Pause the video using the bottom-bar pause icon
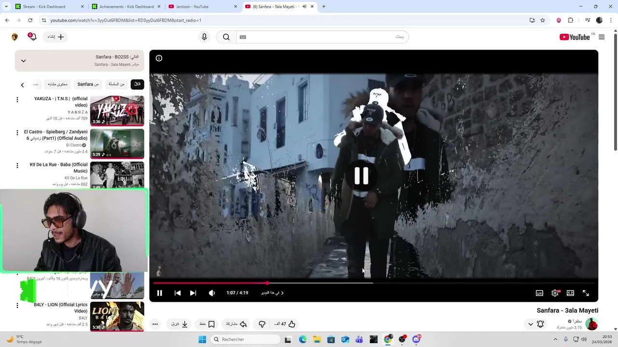The image size is (618, 347). [159, 293]
